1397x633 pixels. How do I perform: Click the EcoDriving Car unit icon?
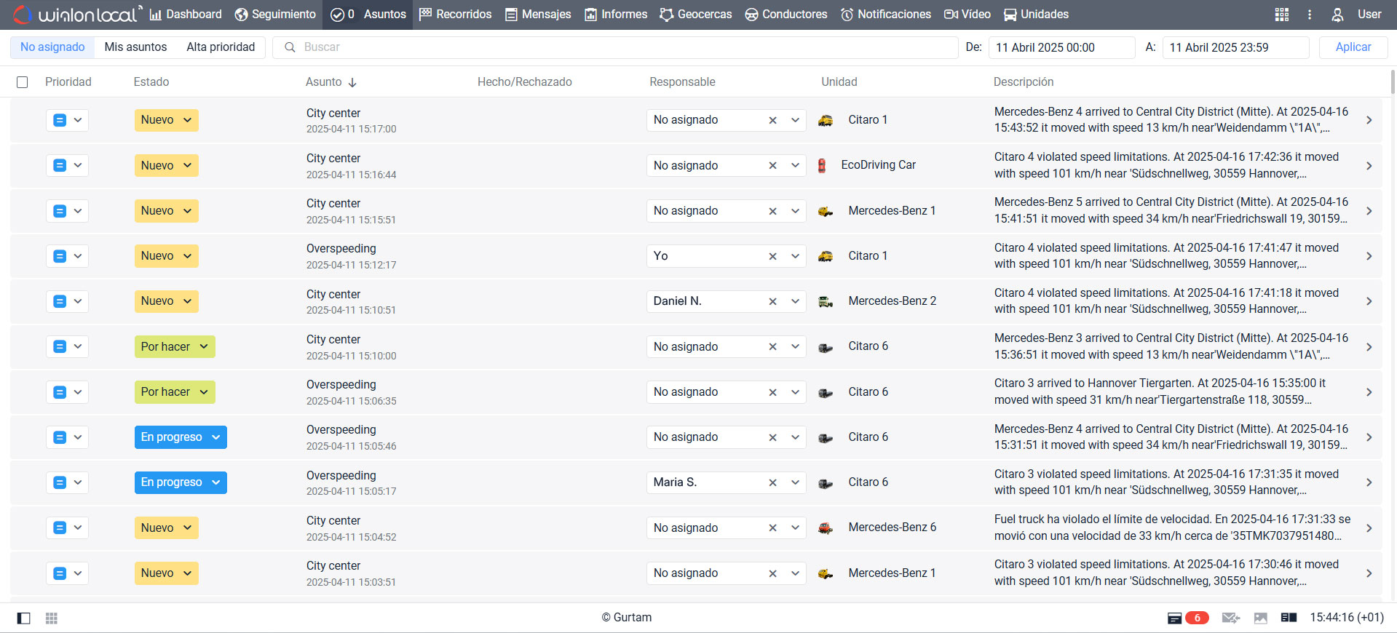[x=822, y=166]
